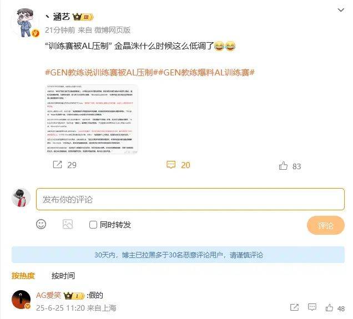Repost AG爱笑's comment using share icon

click(295, 307)
